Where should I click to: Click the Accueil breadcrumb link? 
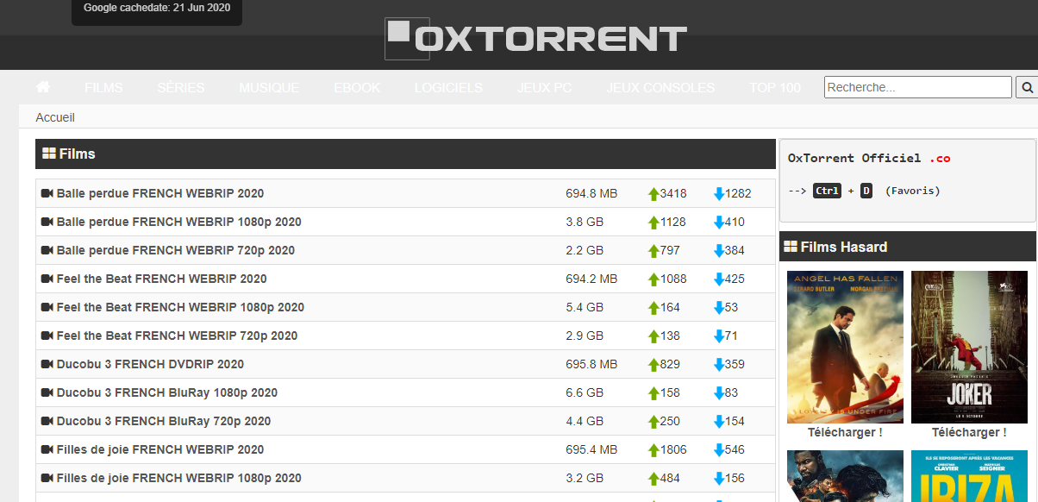click(55, 117)
